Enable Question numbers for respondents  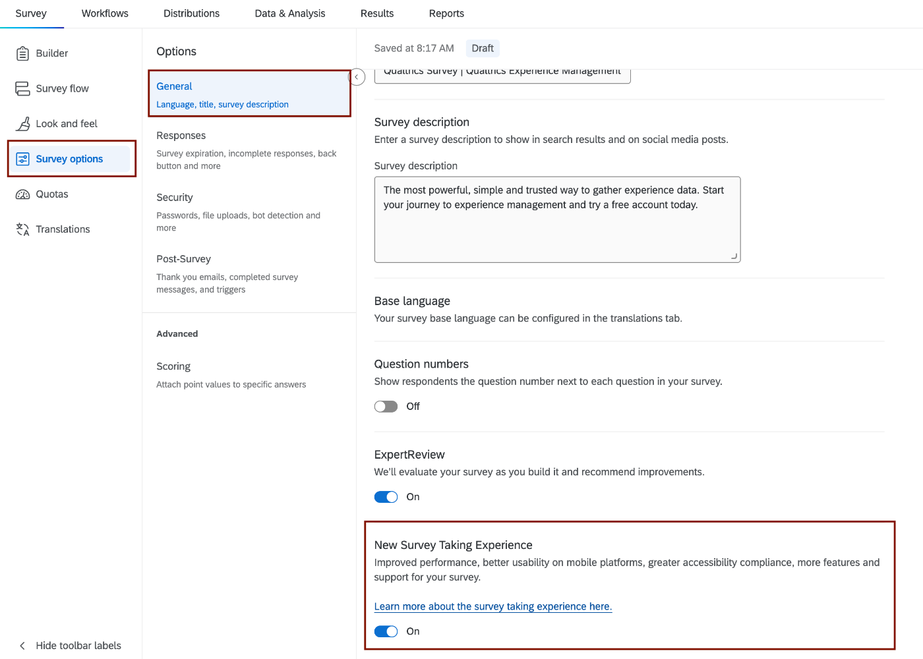[386, 406]
